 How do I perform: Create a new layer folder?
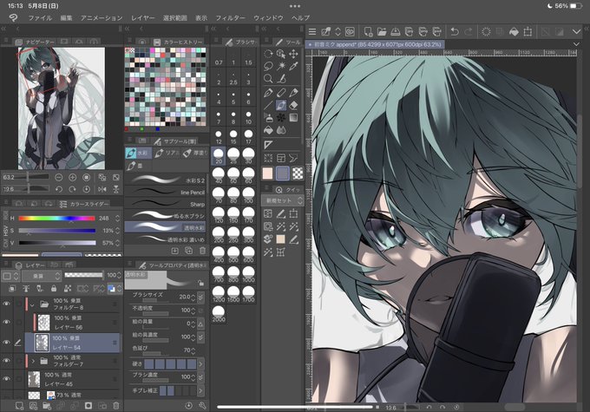tap(47, 406)
